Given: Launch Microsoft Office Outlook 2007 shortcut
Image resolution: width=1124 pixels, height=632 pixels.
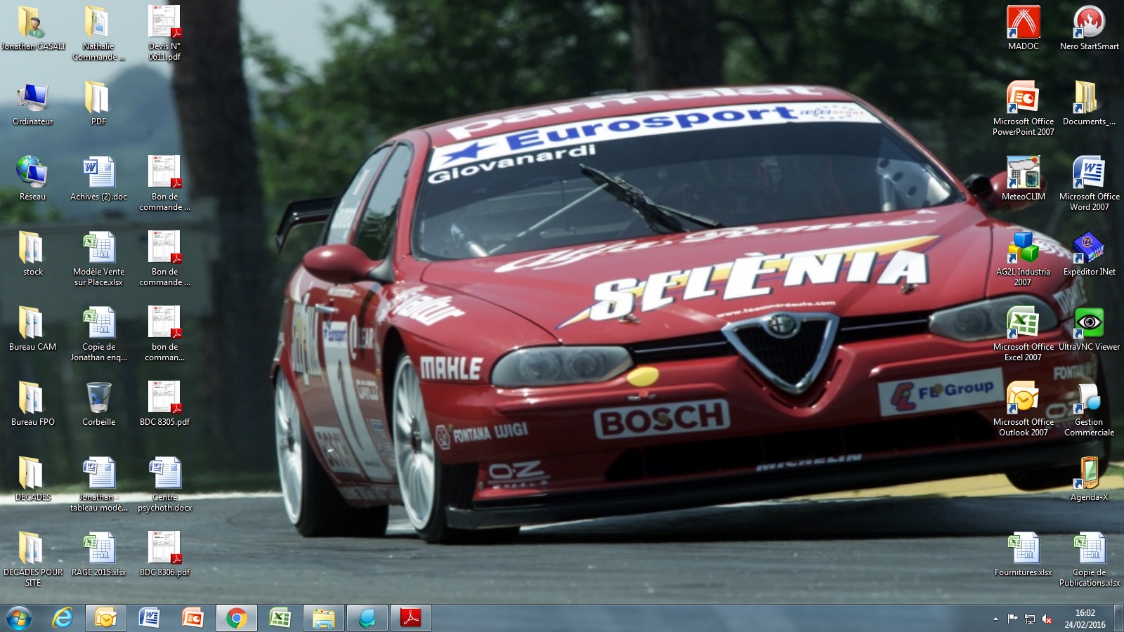Looking at the screenshot, I should [1023, 409].
